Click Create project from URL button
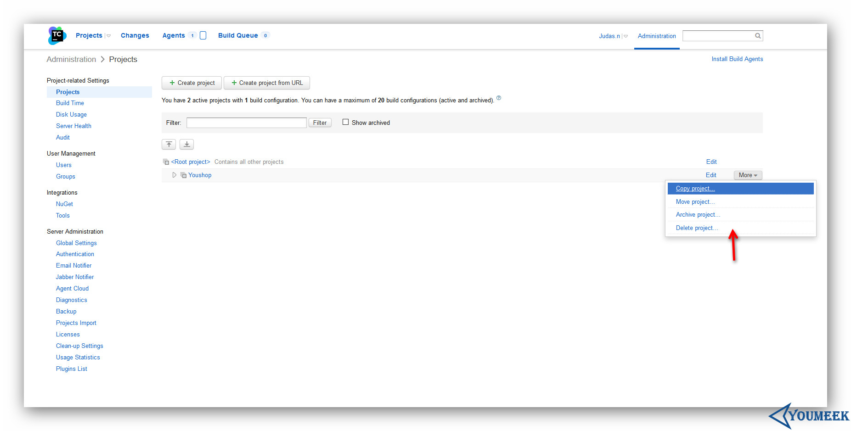The height and width of the screenshot is (431, 851). coord(267,83)
